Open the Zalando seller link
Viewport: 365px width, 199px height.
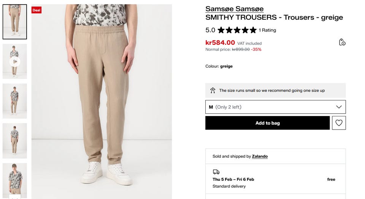click(260, 156)
